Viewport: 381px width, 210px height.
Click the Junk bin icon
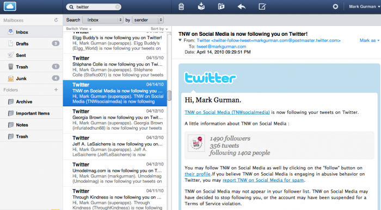pyautogui.click(x=10, y=78)
